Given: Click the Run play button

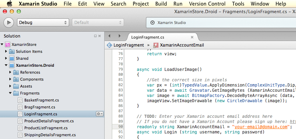Looking at the screenshot, I should coord(9,23).
